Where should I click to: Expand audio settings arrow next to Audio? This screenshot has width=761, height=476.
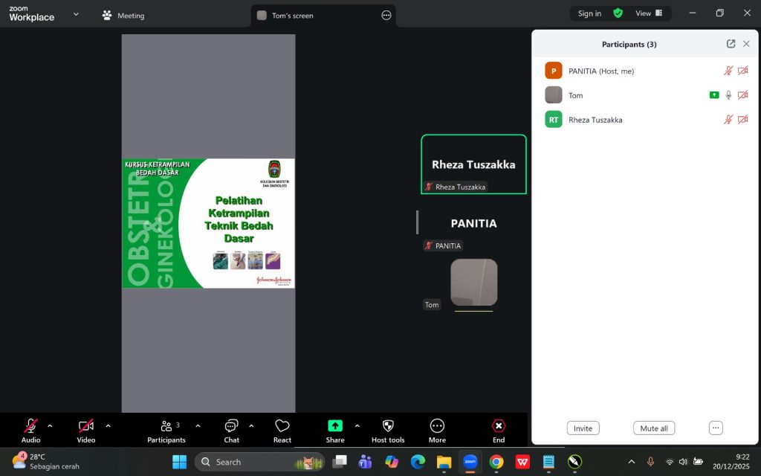[x=50, y=426]
